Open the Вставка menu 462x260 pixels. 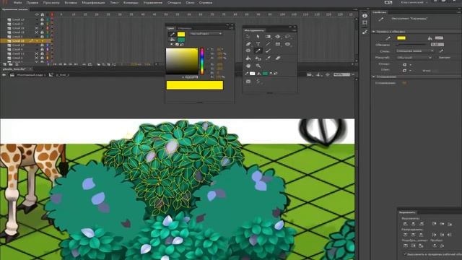tap(71, 3)
